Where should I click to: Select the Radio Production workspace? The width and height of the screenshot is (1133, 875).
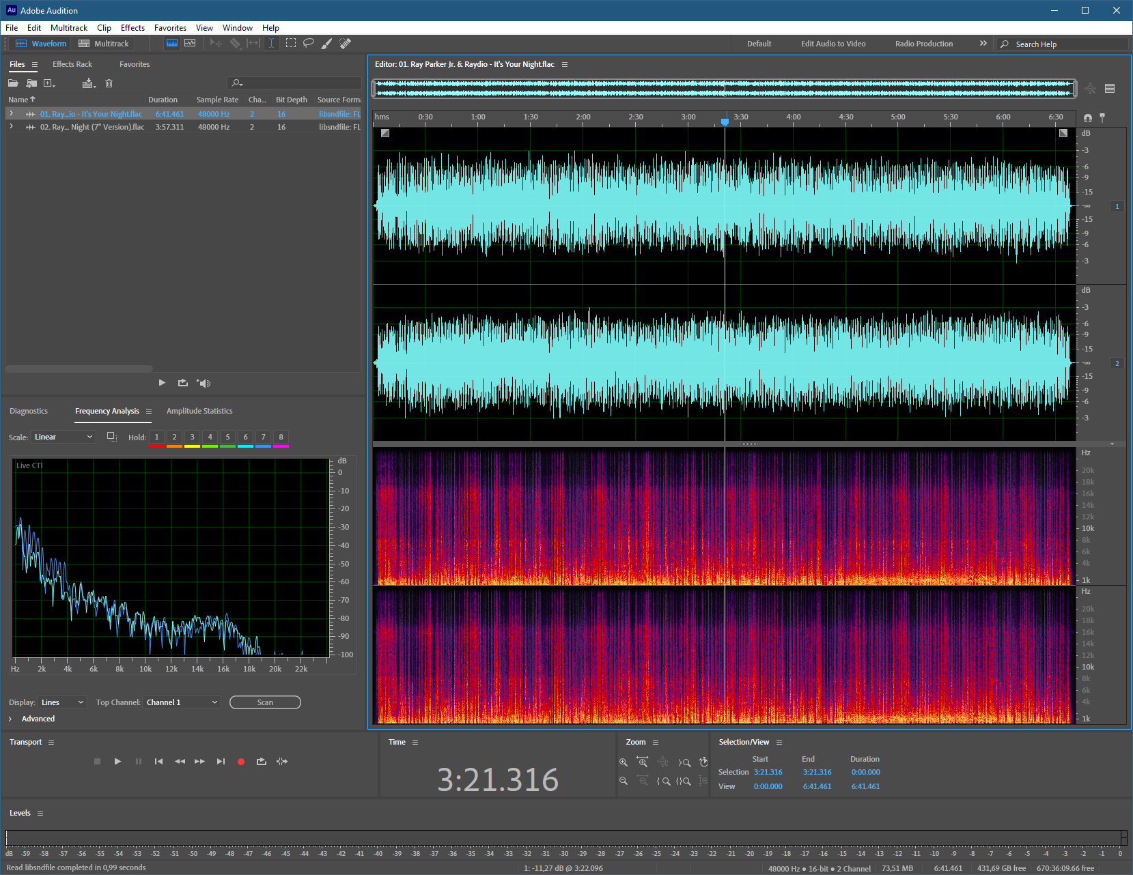[924, 44]
